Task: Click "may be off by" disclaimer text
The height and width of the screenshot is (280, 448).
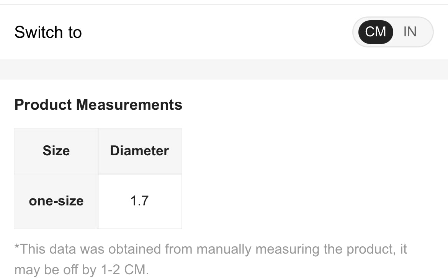Action: point(55,270)
